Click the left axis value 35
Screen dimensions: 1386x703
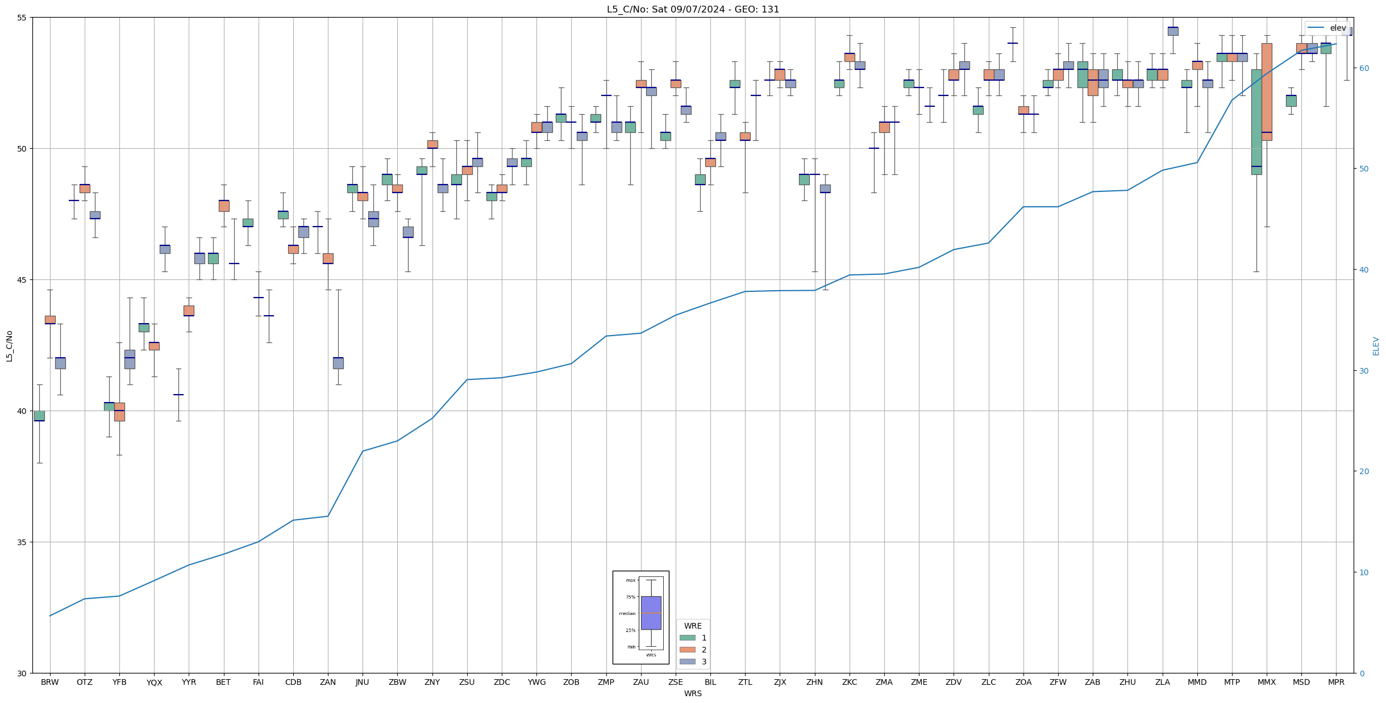pyautogui.click(x=22, y=542)
